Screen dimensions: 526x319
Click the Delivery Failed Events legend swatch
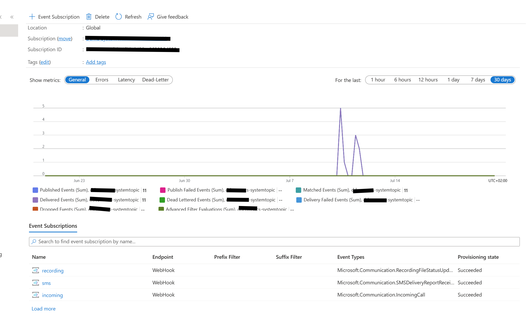click(299, 200)
